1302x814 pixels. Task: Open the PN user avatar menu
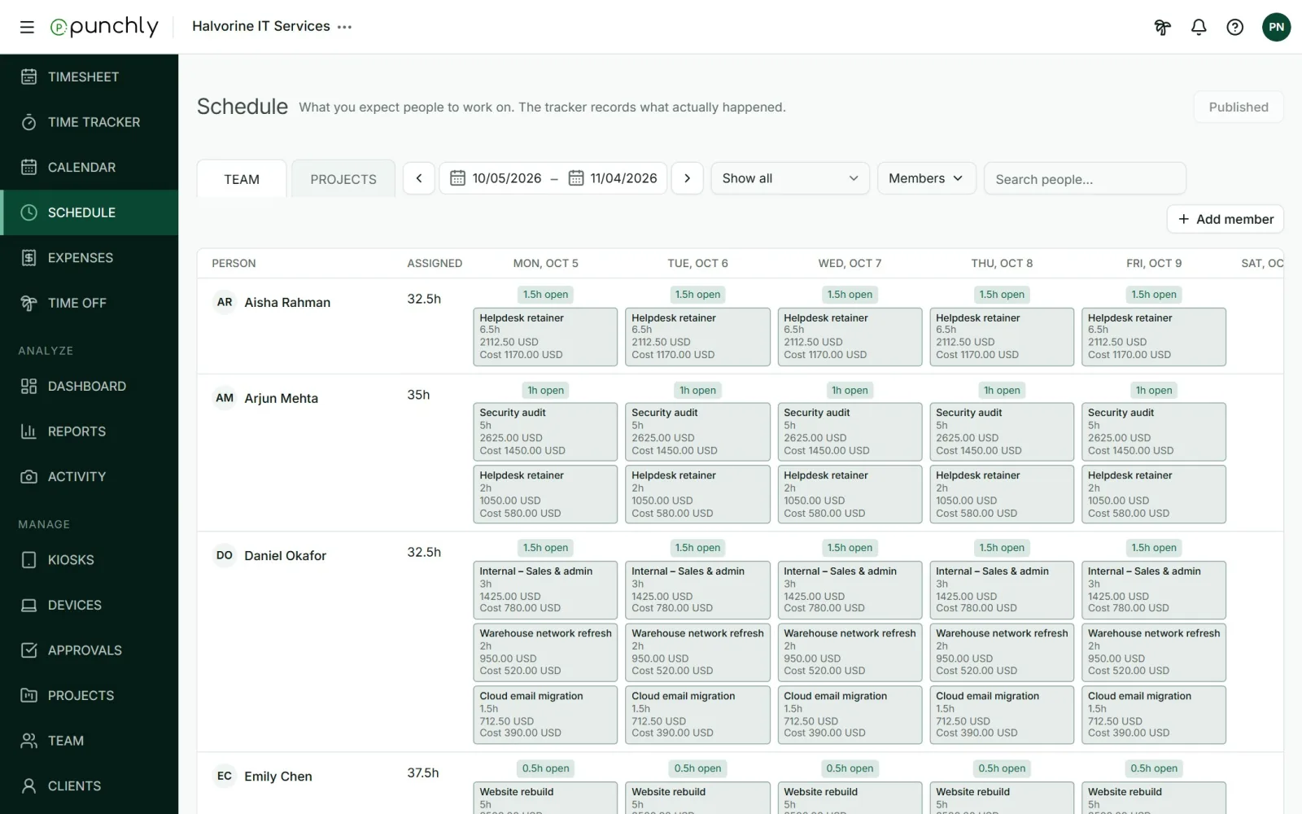1276,27
